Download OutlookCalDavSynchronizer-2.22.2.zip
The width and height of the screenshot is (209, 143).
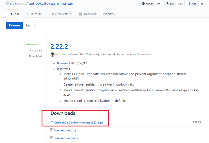pyautogui.click(x=79, y=123)
